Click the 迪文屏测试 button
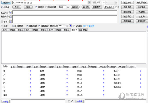The width and height of the screenshot is (148, 103). (142, 3)
